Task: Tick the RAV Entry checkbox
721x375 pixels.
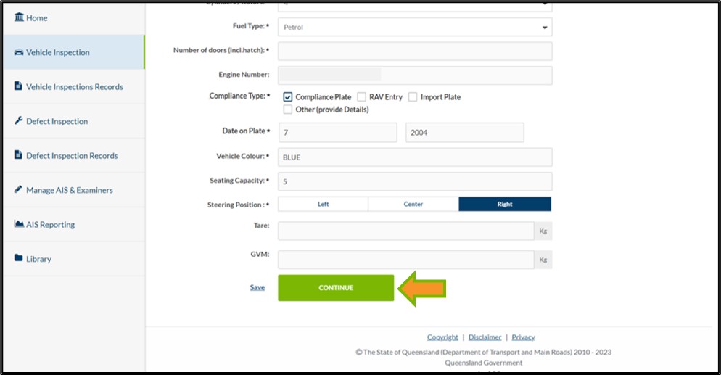Action: click(x=362, y=96)
